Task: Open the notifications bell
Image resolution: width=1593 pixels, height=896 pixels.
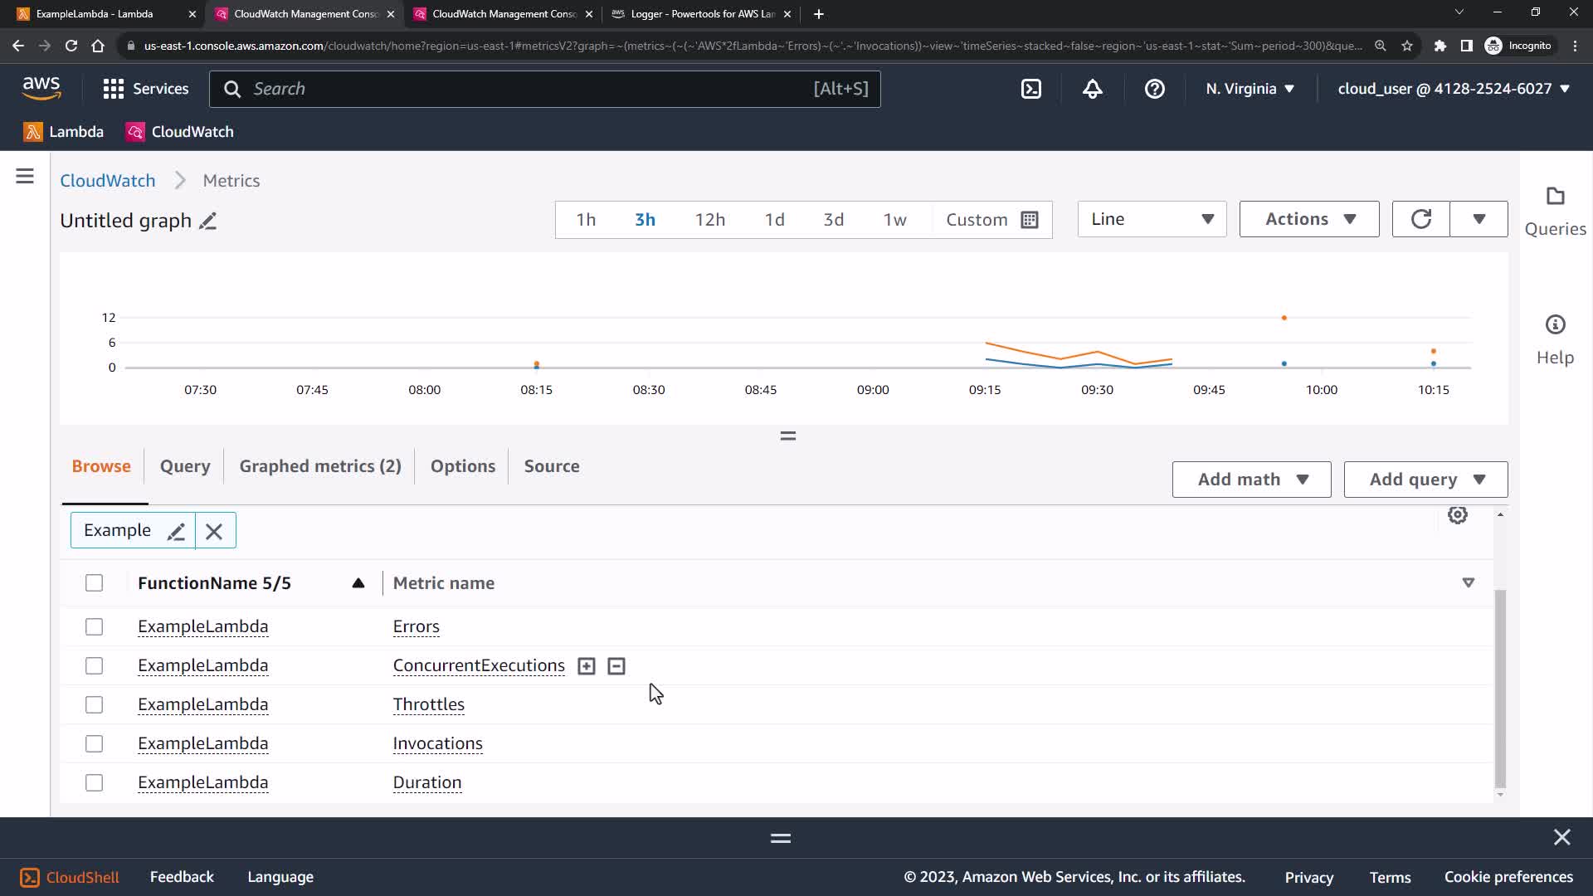Action: [x=1093, y=89]
